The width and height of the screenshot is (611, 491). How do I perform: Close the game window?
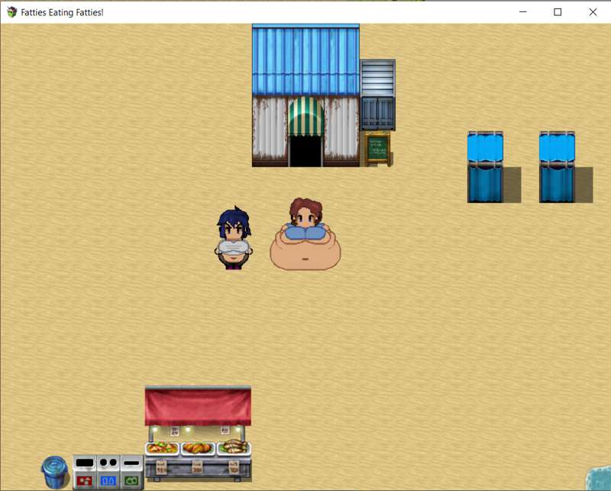593,12
